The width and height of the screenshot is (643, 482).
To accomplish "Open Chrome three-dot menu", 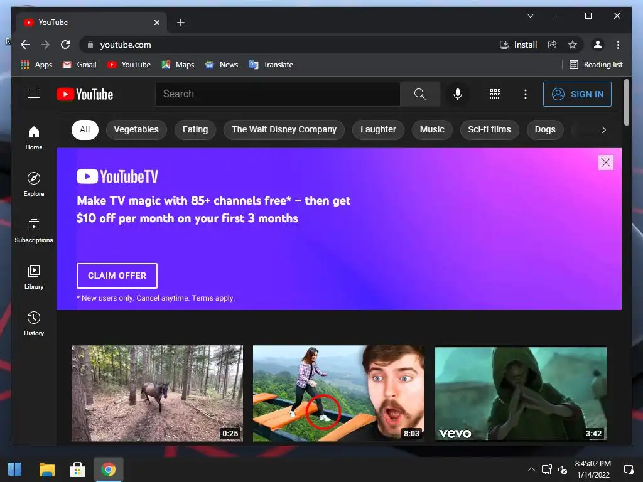I will [x=618, y=45].
